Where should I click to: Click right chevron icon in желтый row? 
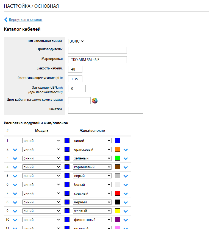pos(126,211)
